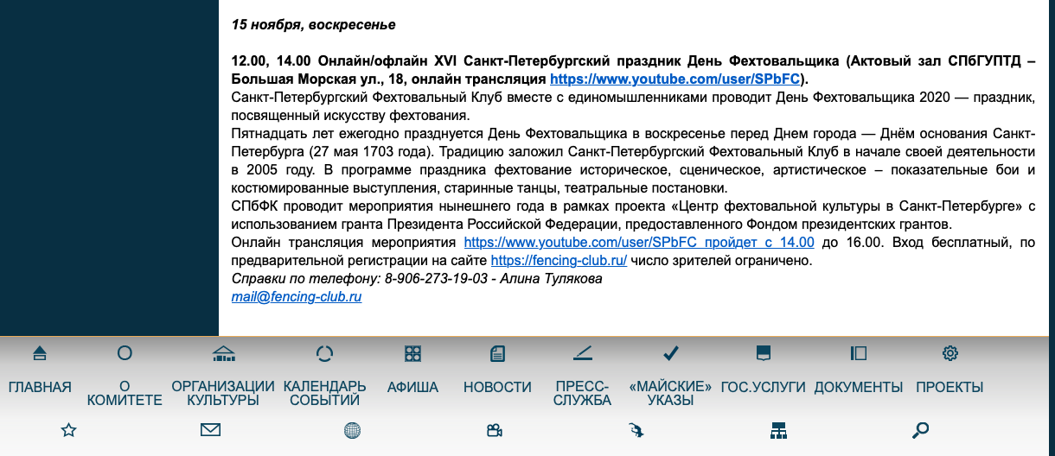Click the video camera icon
This screenshot has width=1055, height=456.
point(495,430)
